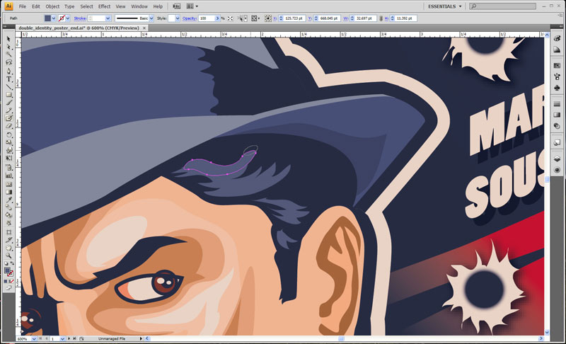
Task: Click the Fill color swatch in control bar
Action: [49, 18]
